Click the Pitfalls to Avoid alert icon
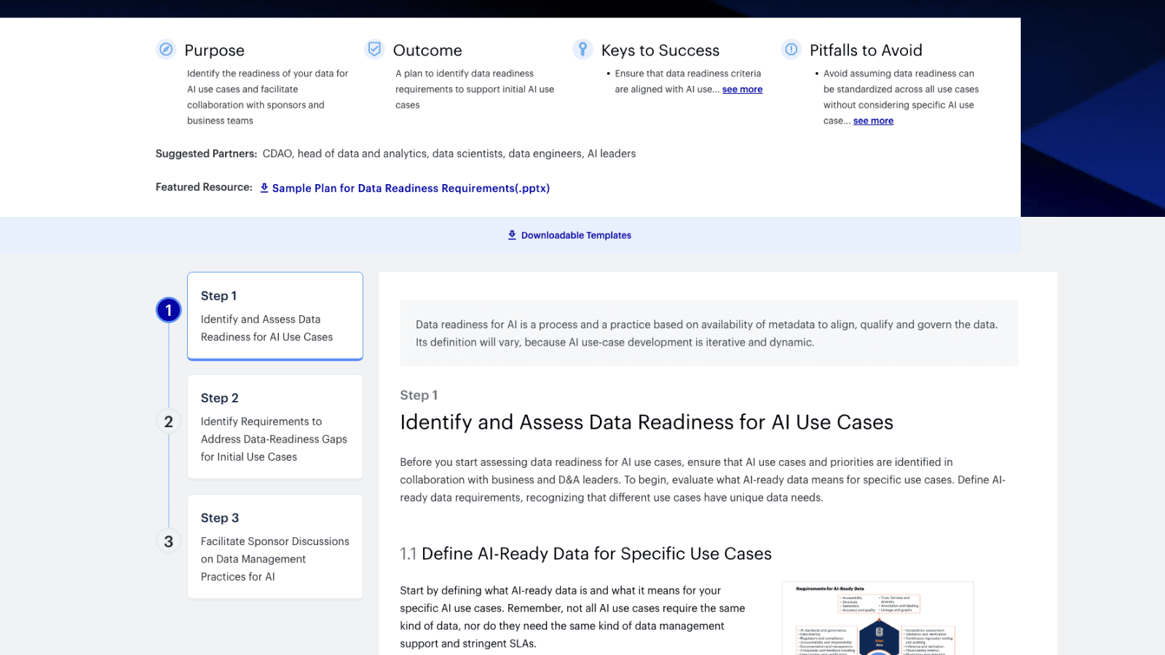 (x=791, y=49)
